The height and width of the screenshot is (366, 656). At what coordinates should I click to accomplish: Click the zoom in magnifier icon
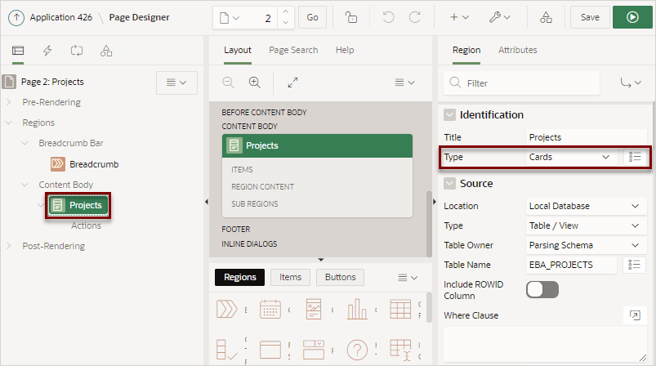tap(254, 83)
